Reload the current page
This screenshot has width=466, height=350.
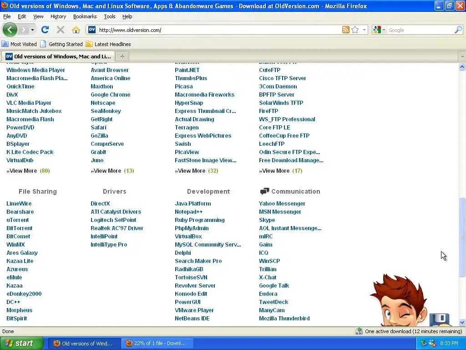tap(45, 30)
